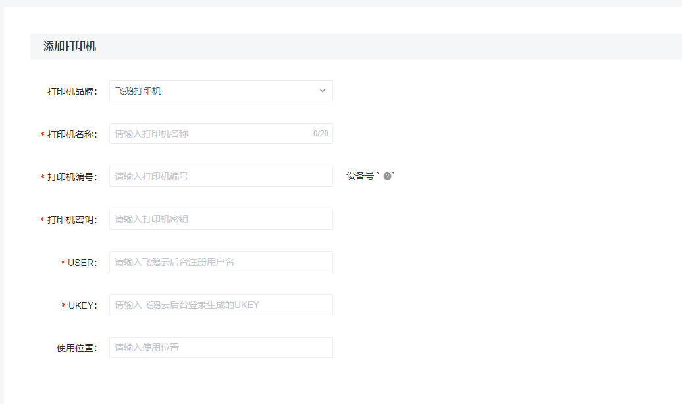Select the 打印机密钥 text box
The width and height of the screenshot is (682, 404).
pyautogui.click(x=221, y=219)
